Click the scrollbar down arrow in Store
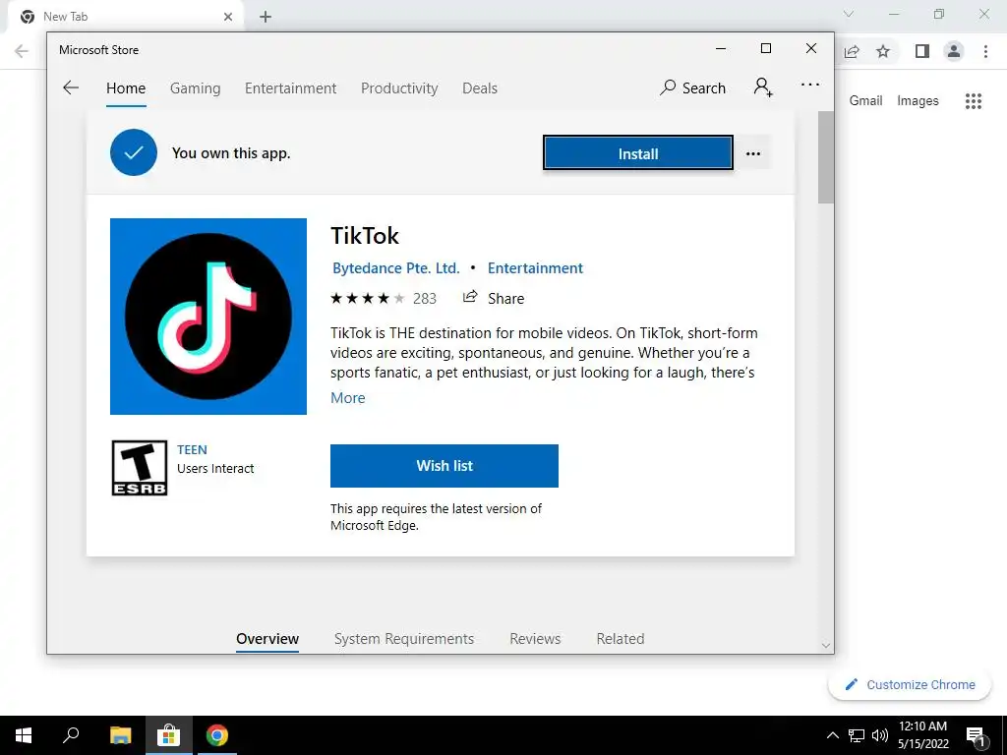The height and width of the screenshot is (755, 1007). (826, 645)
